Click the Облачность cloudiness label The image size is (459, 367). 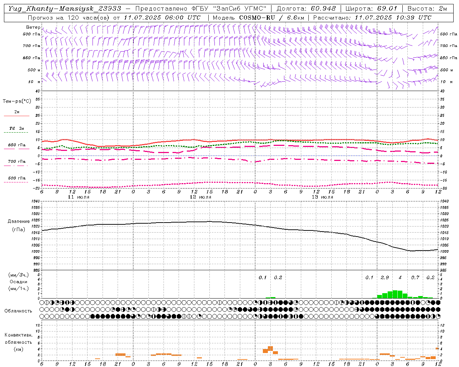(x=18, y=311)
